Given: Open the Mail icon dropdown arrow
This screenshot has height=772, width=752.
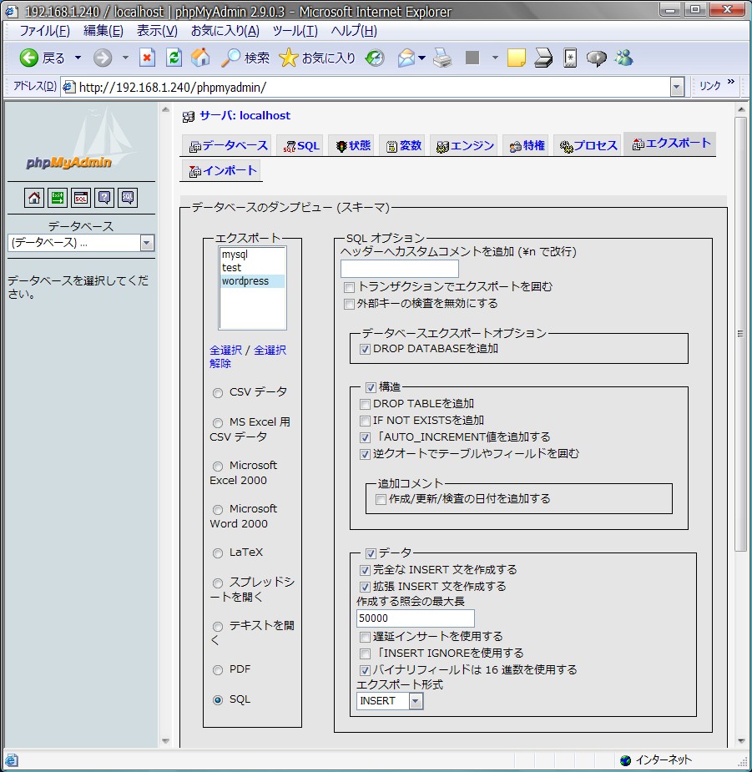Looking at the screenshot, I should point(422,58).
